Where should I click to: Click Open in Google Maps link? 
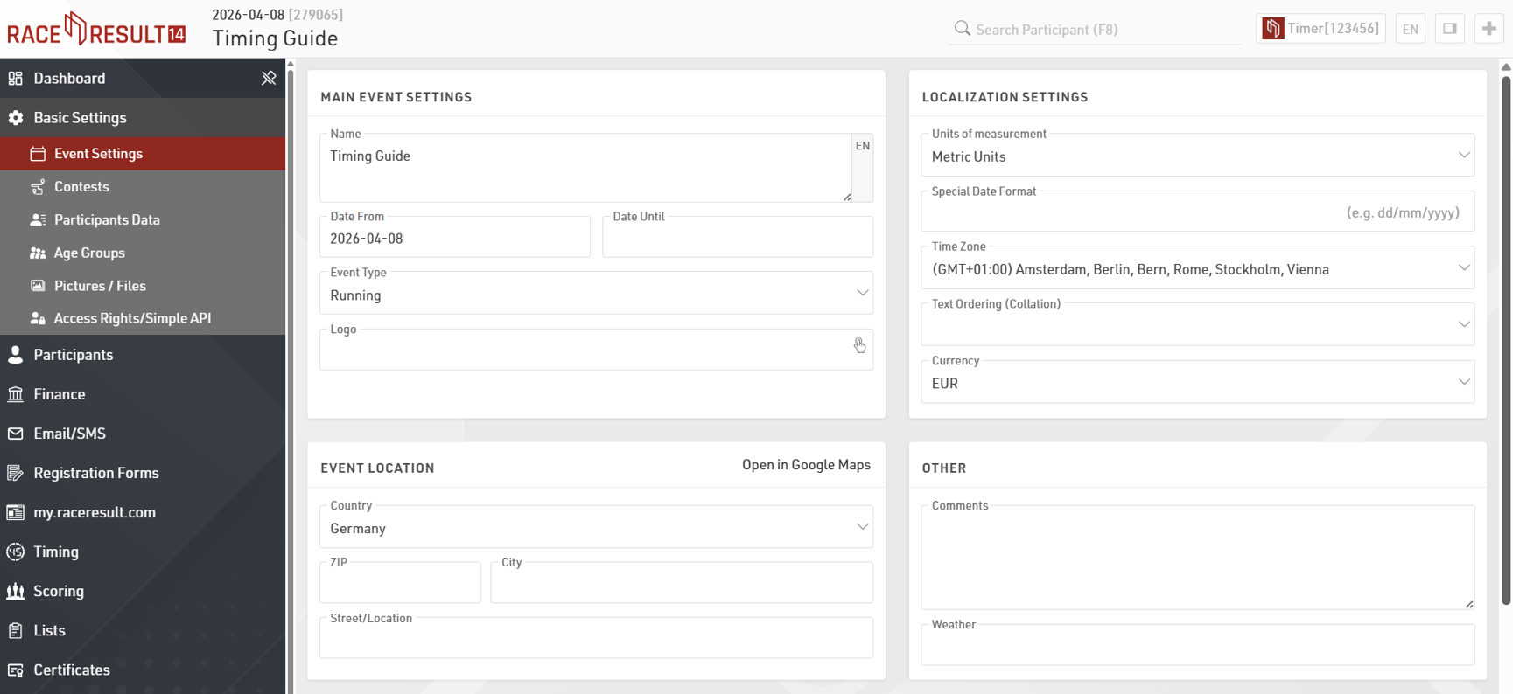point(805,465)
